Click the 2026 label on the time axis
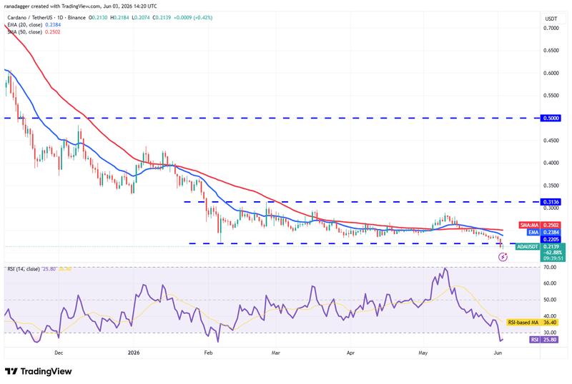572x384 pixels. click(x=134, y=353)
